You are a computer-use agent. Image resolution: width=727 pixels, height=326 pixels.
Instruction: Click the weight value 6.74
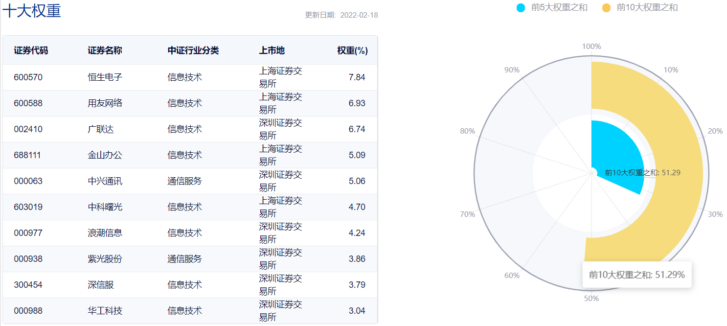(357, 129)
